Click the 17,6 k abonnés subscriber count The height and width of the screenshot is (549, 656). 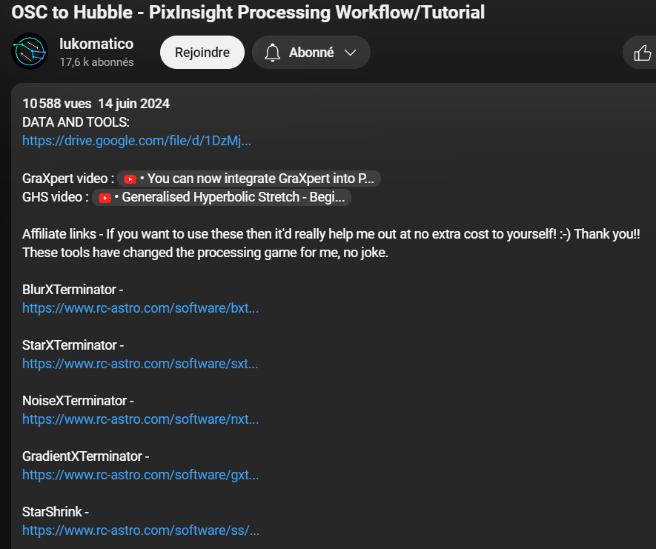coord(96,63)
